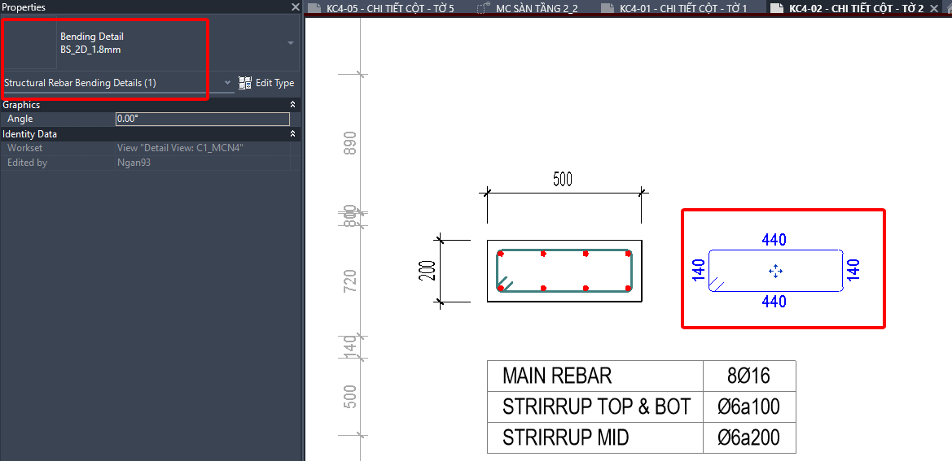Click the left 140 label of bending detail

click(698, 270)
